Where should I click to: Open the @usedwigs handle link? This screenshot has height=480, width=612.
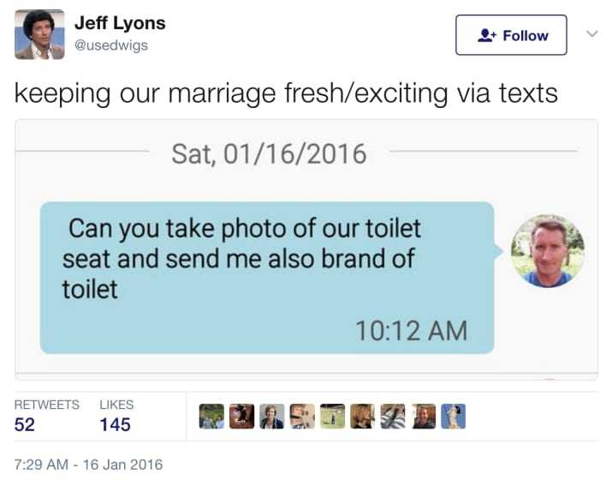coord(111,45)
